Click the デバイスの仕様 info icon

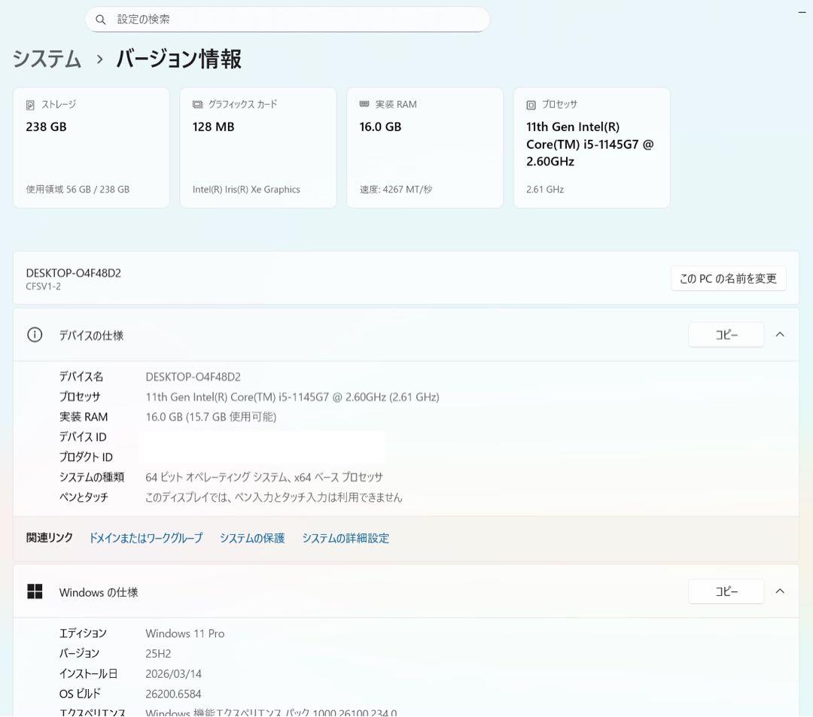tap(35, 336)
